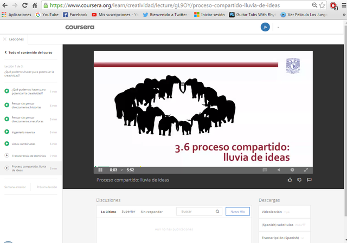Open the browser home page icon
This screenshot has width=347, height=243.
(35, 5)
